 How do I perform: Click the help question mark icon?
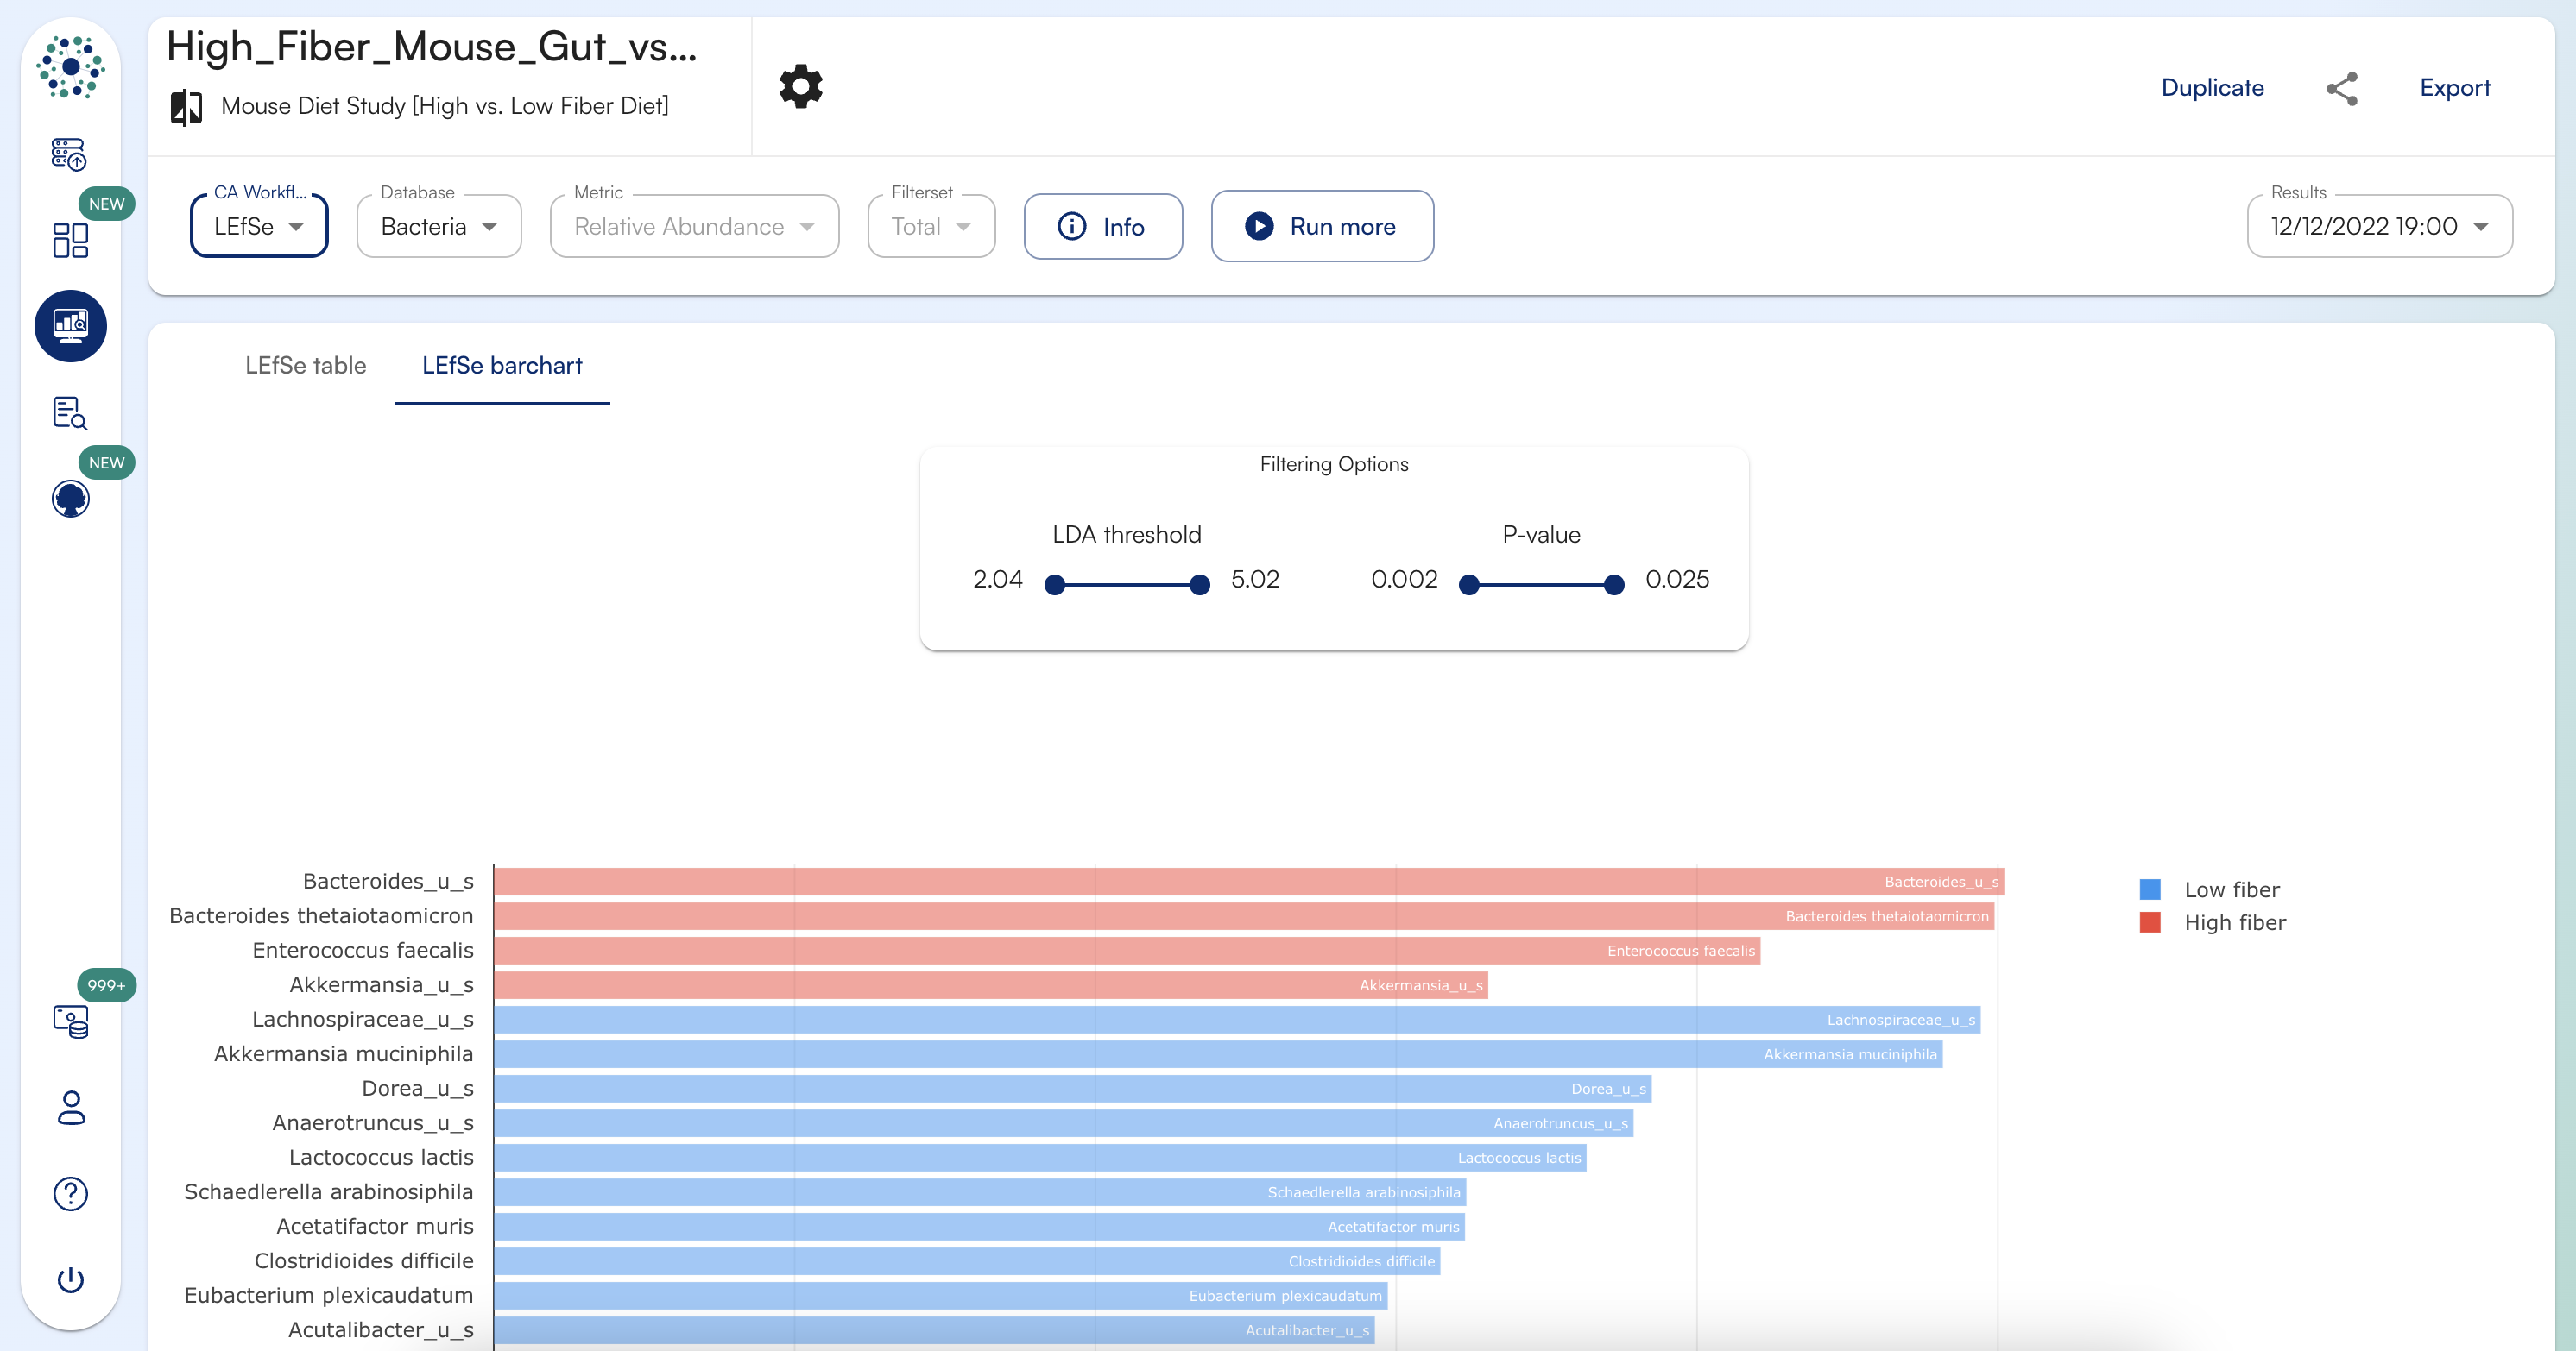pyautogui.click(x=70, y=1193)
